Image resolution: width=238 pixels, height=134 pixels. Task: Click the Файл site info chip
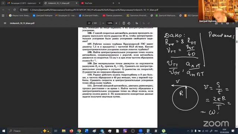tap(24, 10)
